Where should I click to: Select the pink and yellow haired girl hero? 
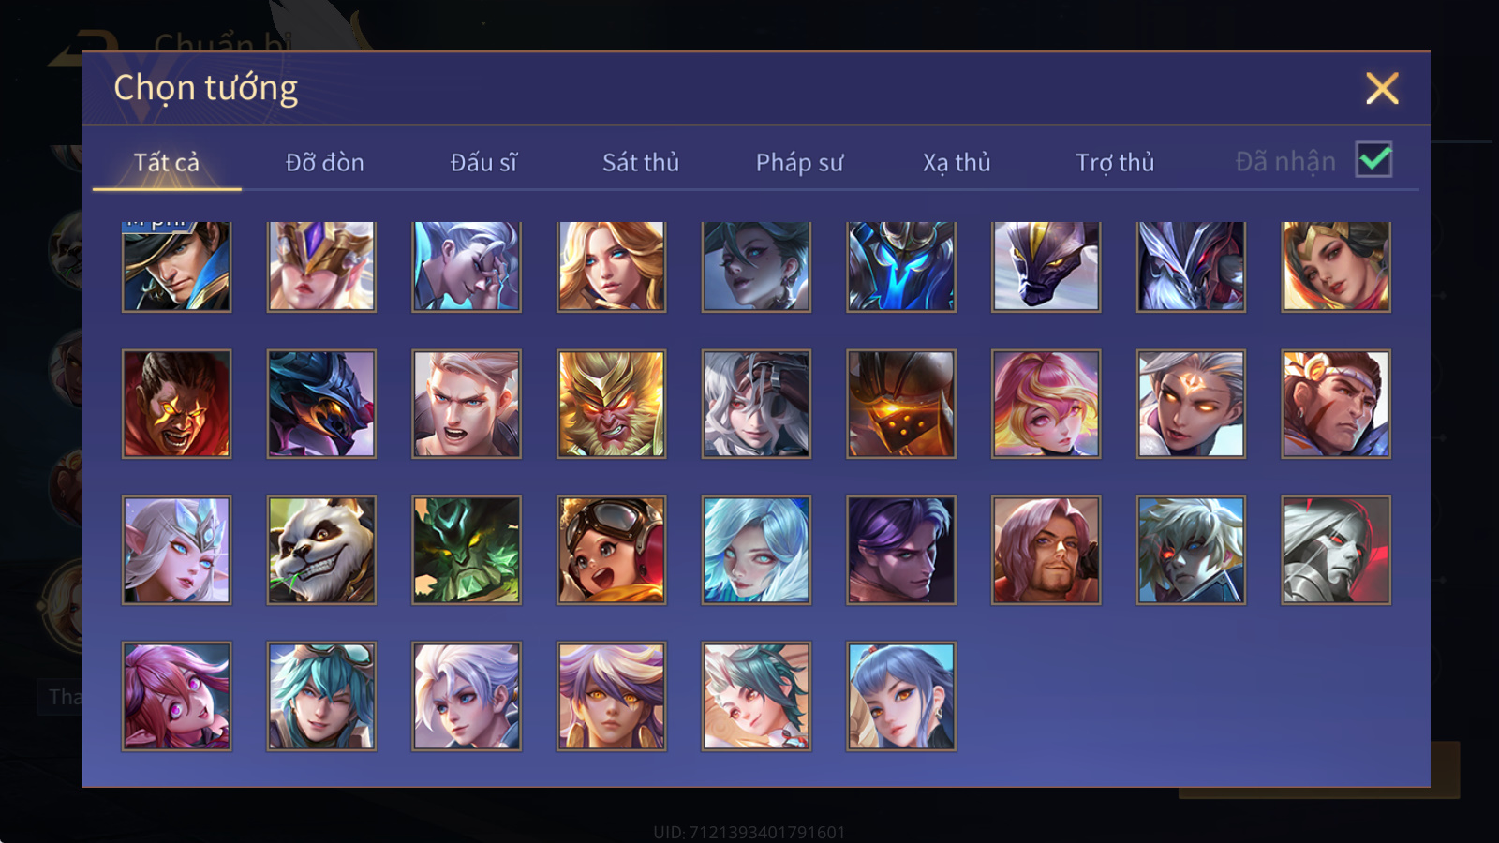click(x=1046, y=404)
